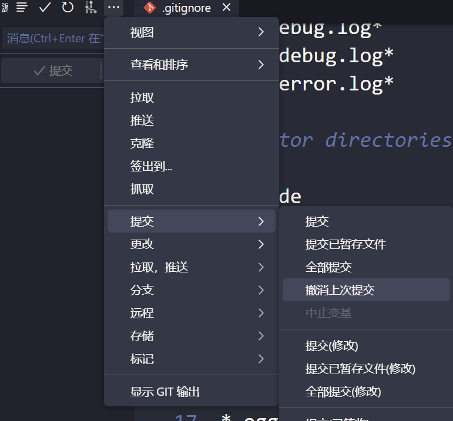
Task: Select 签出到... from the menu
Action: (192, 166)
